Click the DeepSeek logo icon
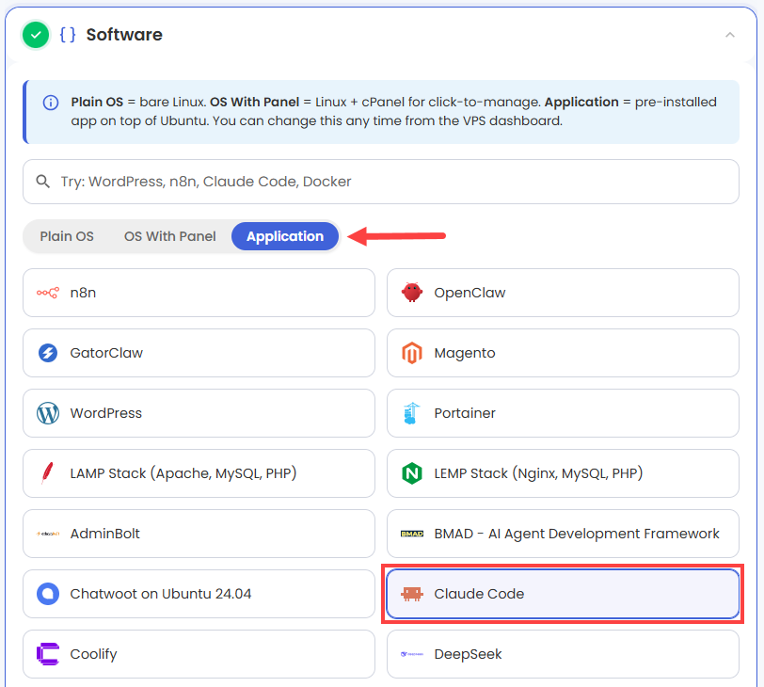 tap(412, 654)
